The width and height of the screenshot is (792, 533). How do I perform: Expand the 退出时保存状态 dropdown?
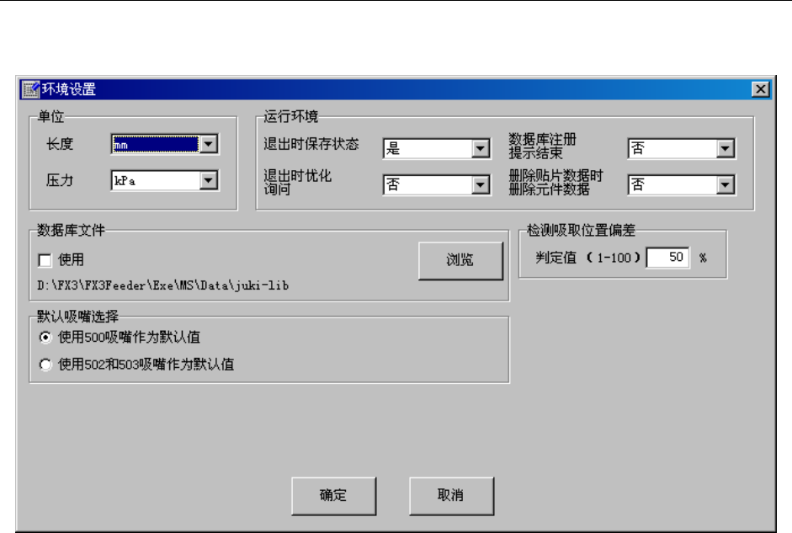(481, 148)
